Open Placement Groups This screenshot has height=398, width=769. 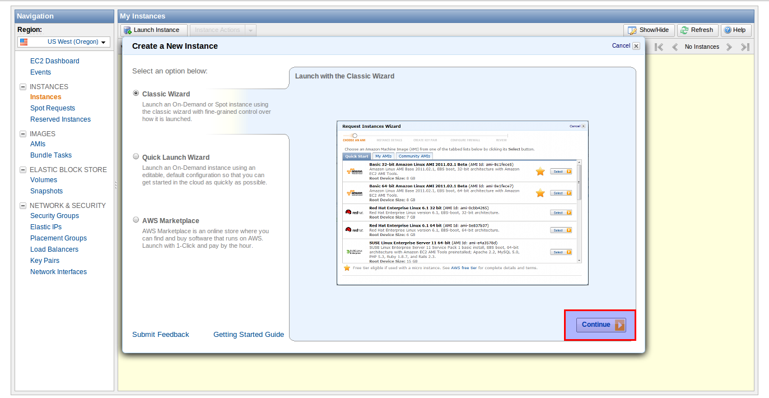tap(58, 238)
